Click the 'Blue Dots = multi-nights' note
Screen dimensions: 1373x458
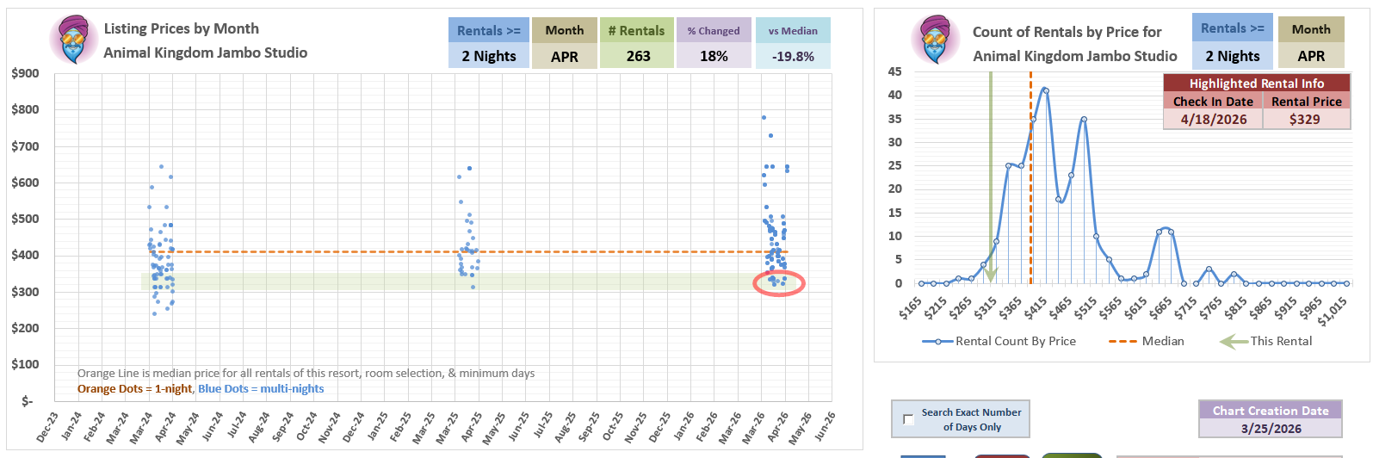click(x=261, y=389)
